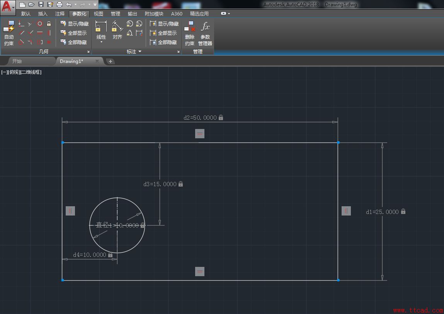Expand the 线性 (Linear) dropdown arrow
Screen dimensions: 444x314
tap(101, 42)
